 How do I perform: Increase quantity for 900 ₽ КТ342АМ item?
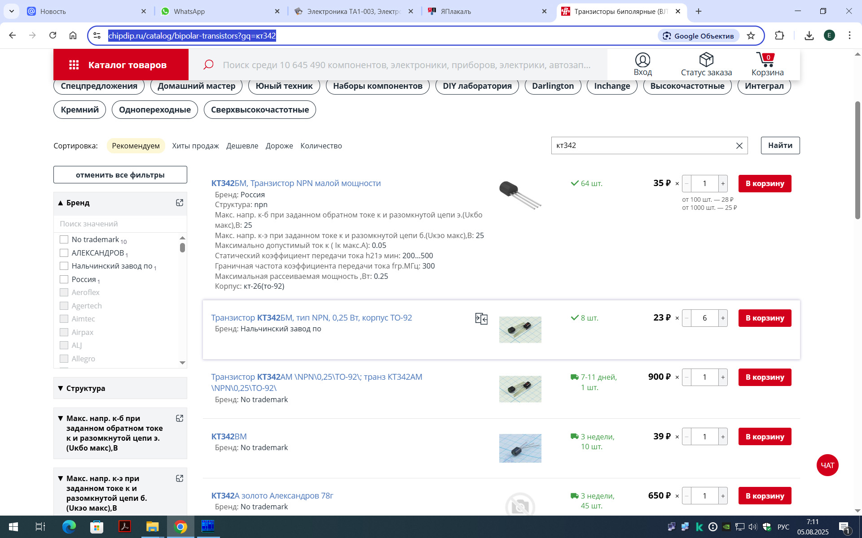[x=723, y=377]
